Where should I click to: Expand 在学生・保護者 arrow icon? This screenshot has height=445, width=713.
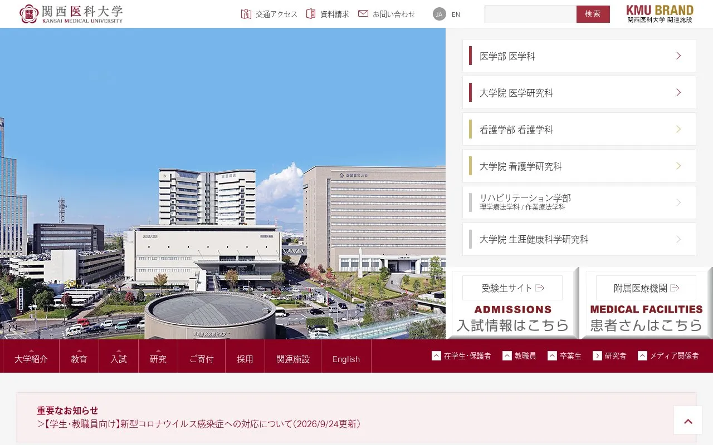click(x=436, y=355)
